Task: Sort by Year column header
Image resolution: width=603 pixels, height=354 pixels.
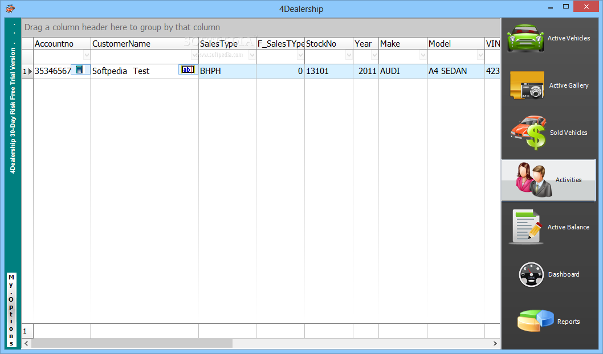Action: coord(366,43)
